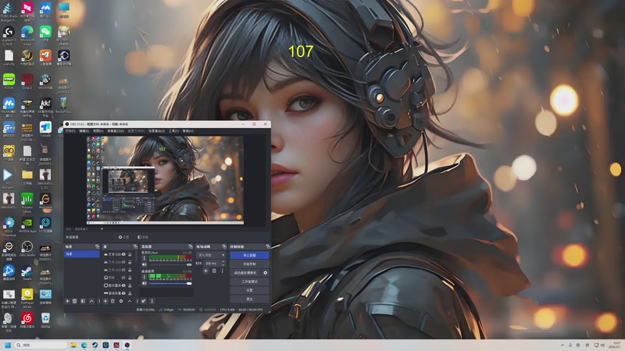Click the Windows taskbar search box

point(41,345)
